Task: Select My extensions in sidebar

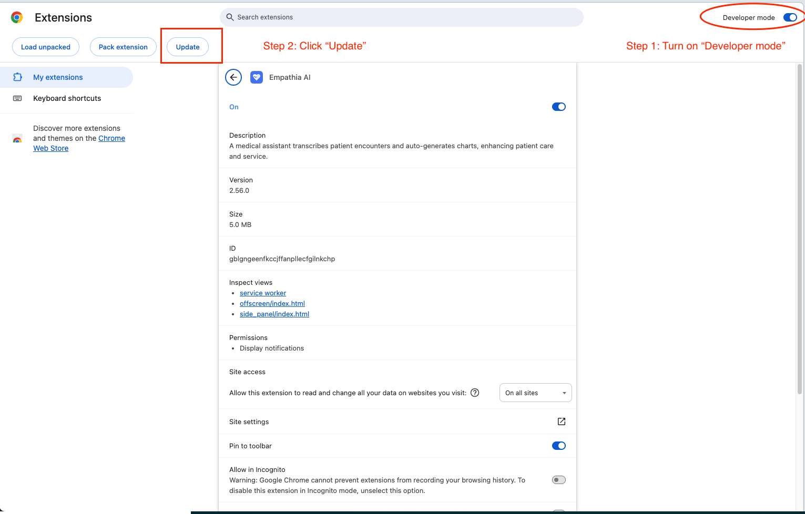Action: (66, 77)
